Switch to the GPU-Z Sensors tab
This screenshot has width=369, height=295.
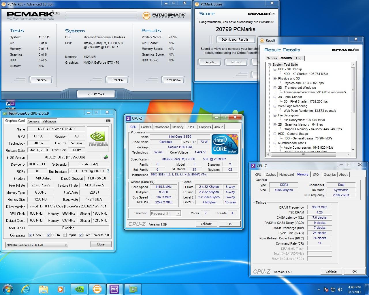[34, 121]
